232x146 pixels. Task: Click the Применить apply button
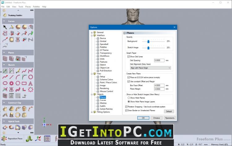click(170, 118)
